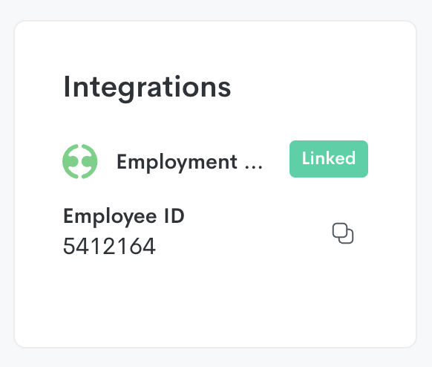Click empty space below Employee ID value
Viewport: 432px width, 367px height.
pyautogui.click(x=215, y=301)
